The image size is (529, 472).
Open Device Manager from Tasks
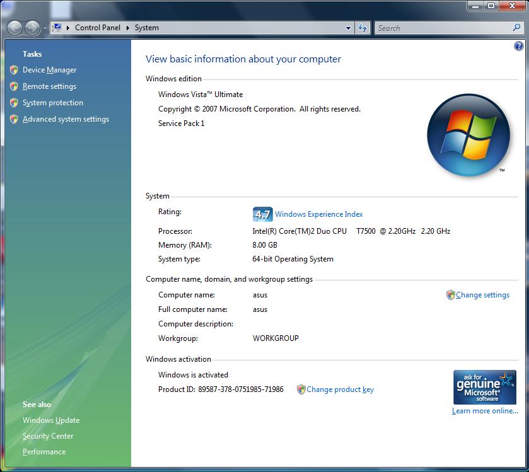[49, 70]
